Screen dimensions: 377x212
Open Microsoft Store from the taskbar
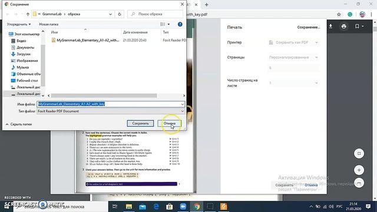click(x=170, y=207)
